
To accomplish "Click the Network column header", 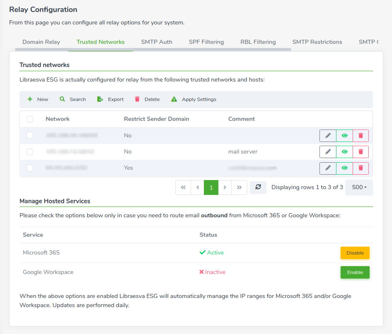I will click(58, 119).
